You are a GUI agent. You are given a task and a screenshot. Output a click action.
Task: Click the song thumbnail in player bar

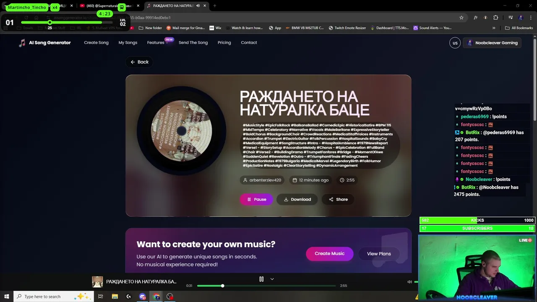point(97,282)
